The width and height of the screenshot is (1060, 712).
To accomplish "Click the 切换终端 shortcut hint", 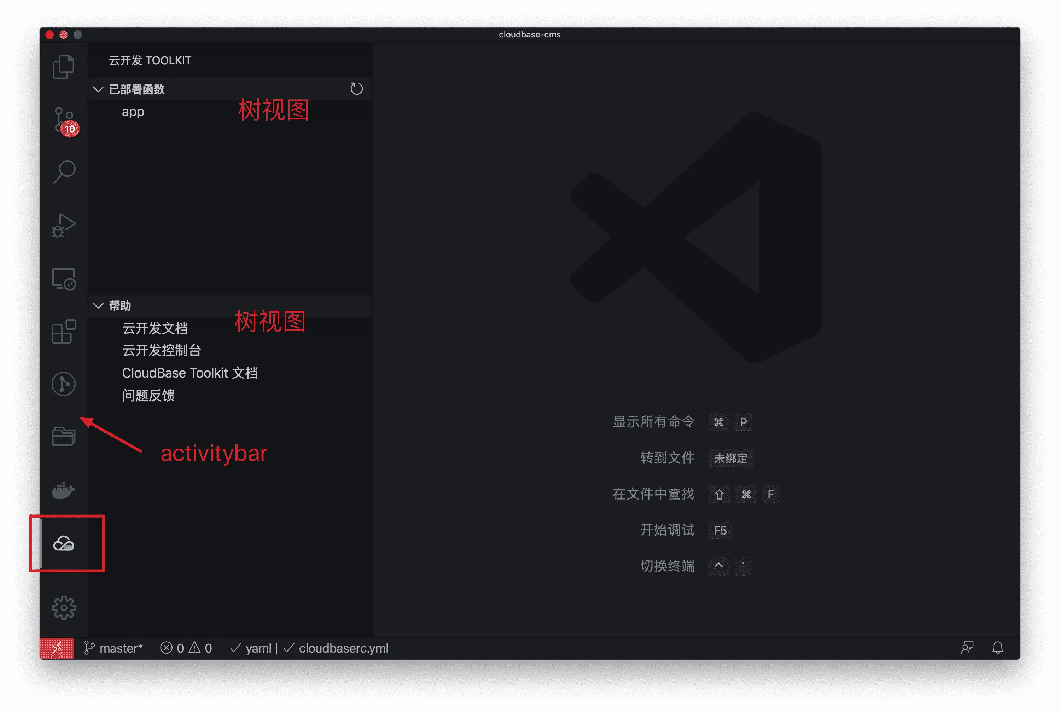I will coord(667,566).
